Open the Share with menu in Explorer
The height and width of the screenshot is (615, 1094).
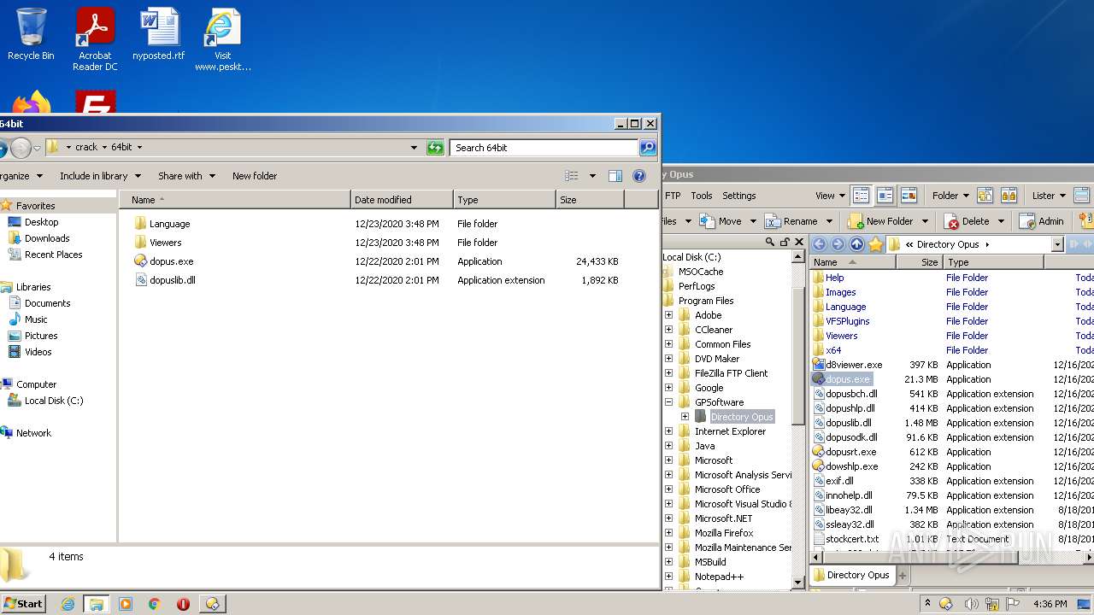[185, 176]
